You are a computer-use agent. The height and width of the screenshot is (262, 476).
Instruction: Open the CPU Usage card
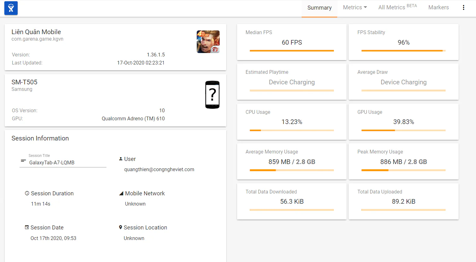(x=292, y=122)
